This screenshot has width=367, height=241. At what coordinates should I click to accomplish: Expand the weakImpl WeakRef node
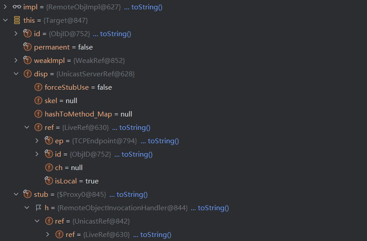[x=16, y=61]
